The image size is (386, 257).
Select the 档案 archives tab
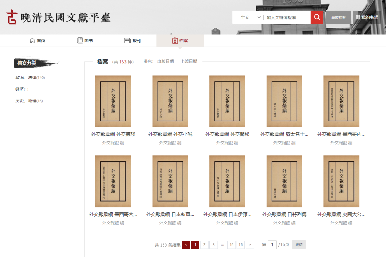point(180,40)
